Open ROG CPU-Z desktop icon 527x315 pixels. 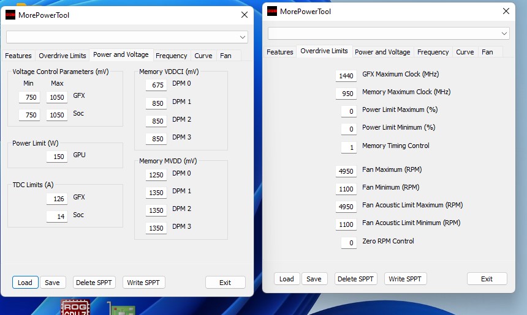tap(75, 307)
